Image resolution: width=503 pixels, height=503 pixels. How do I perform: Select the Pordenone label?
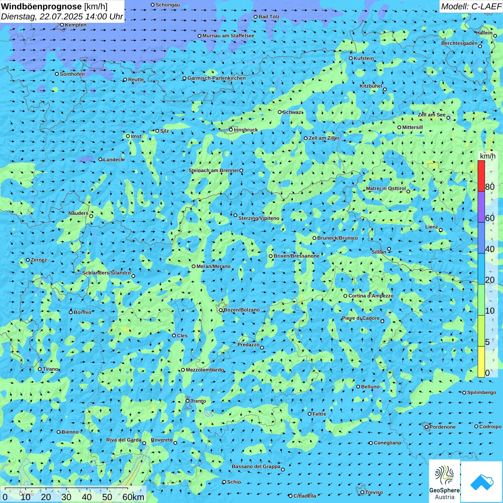[442, 427]
